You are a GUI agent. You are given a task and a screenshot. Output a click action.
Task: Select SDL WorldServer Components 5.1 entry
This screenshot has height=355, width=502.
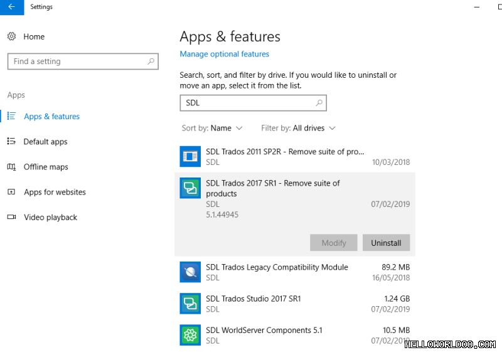pos(295,335)
